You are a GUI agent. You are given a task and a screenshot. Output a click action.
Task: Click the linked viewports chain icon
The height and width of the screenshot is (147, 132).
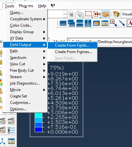[96, 23]
